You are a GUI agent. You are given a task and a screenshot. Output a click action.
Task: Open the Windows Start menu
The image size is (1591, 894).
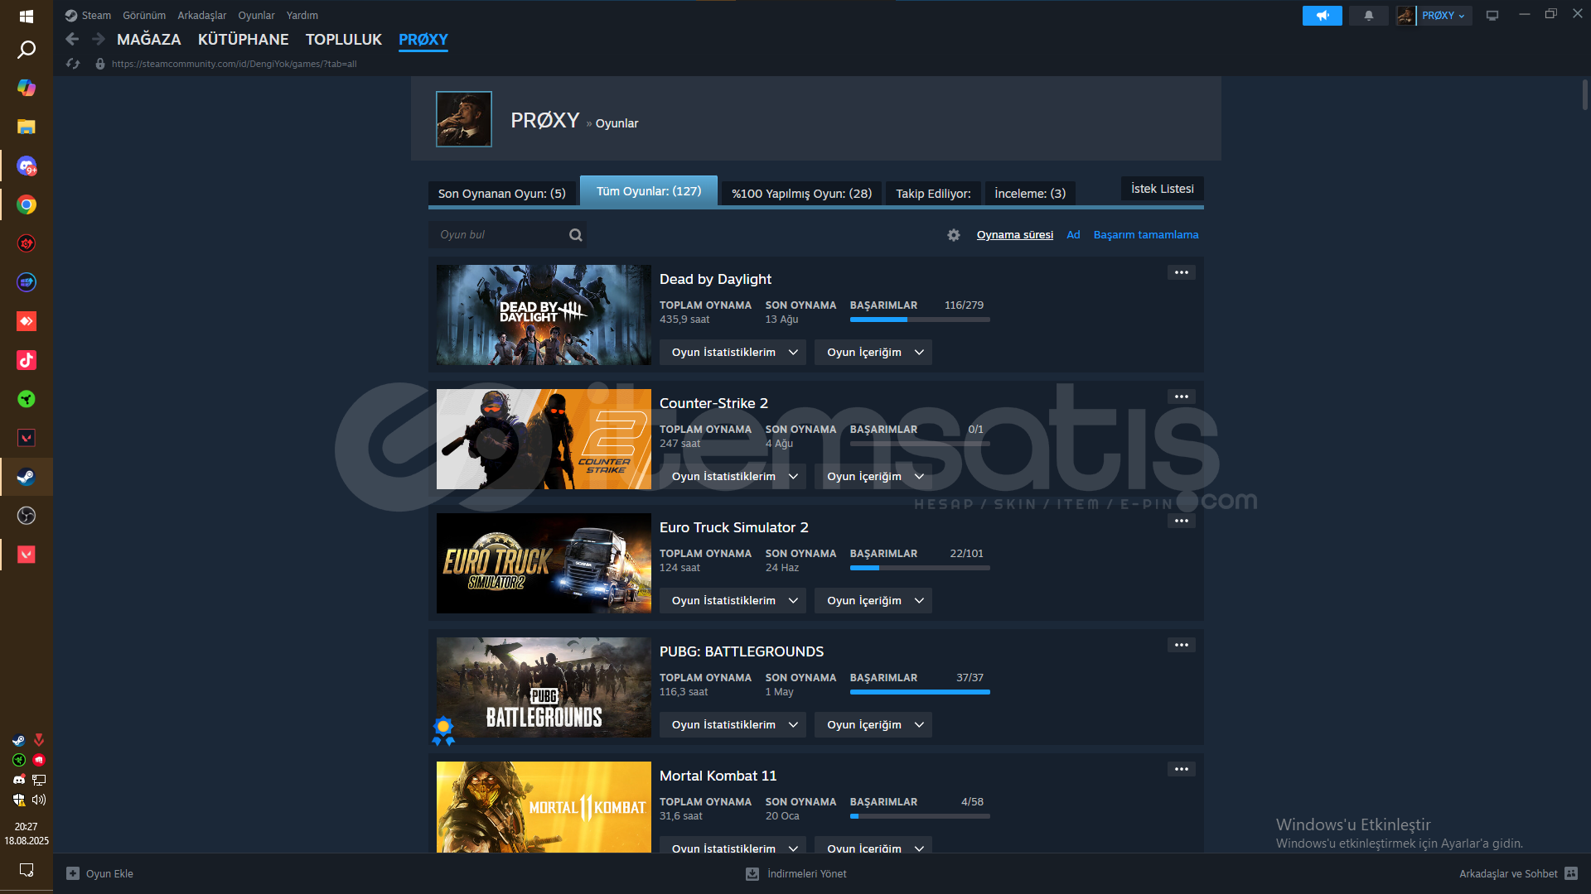(x=27, y=16)
